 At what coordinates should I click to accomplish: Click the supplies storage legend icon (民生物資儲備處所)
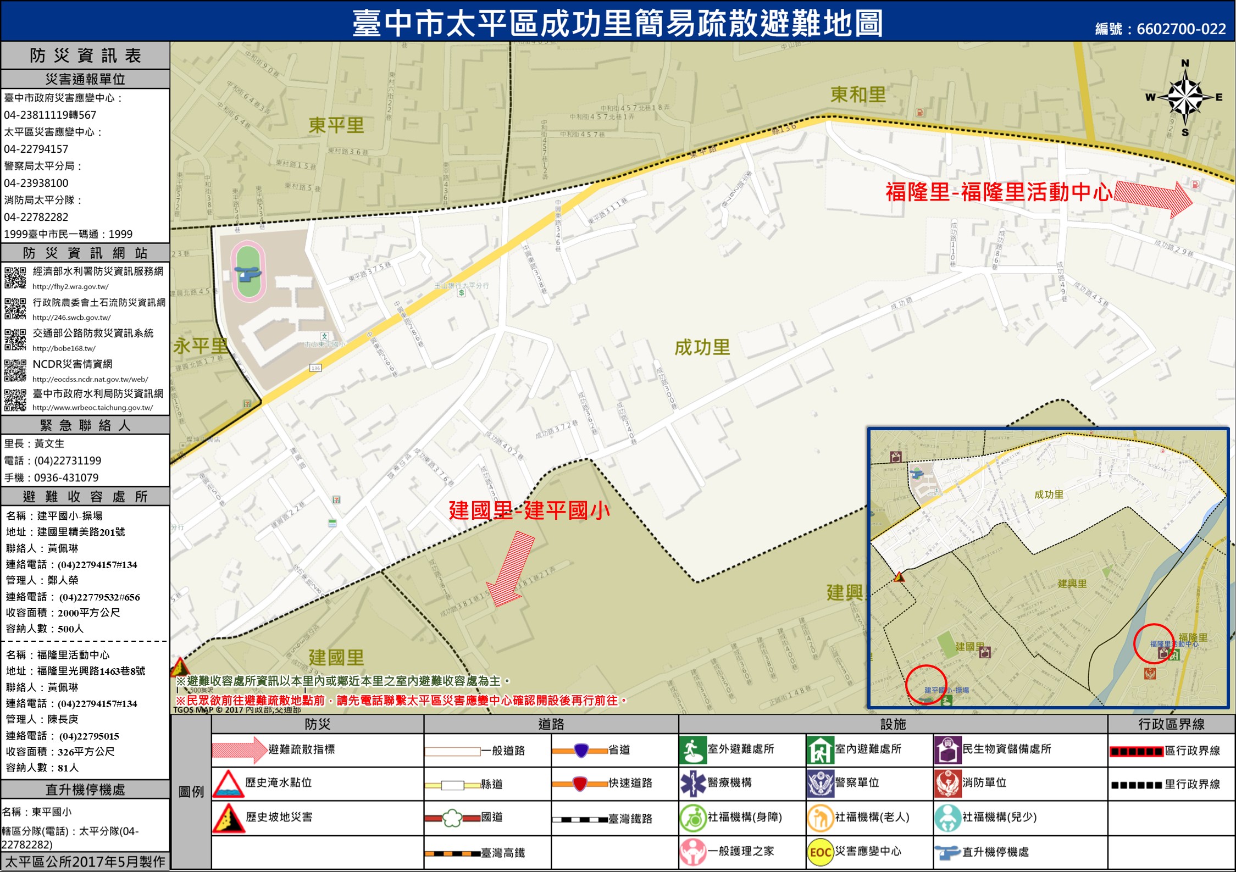(x=947, y=751)
